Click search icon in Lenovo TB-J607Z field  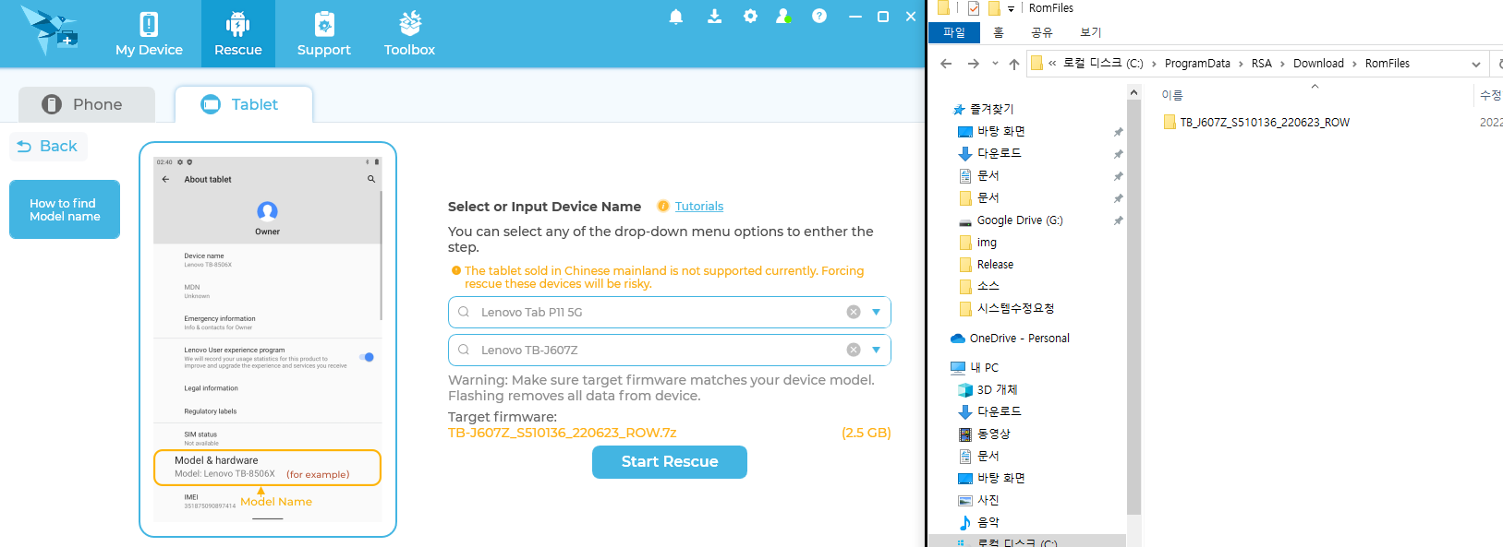tap(464, 350)
